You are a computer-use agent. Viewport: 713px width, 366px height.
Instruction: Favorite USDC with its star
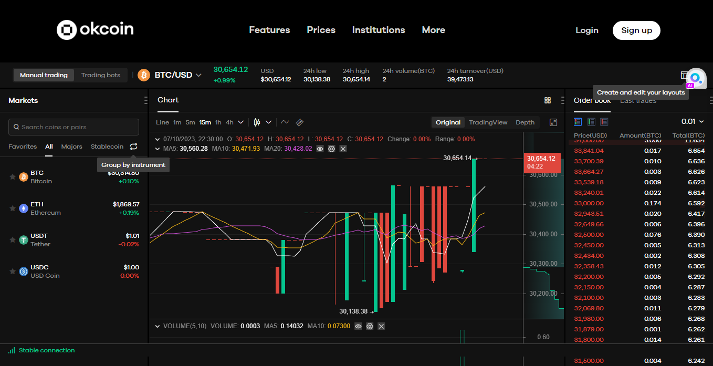point(12,271)
